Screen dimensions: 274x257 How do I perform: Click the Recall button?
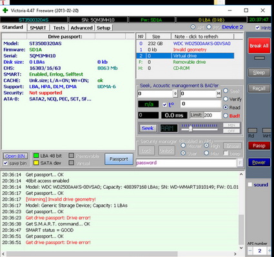[x=259, y=88]
